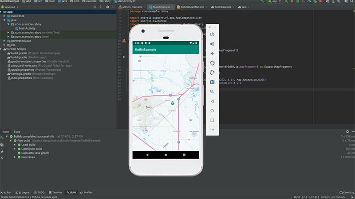Expand the Configure build node
This screenshot has width=355, height=199.
pyautogui.click(x=15, y=149)
